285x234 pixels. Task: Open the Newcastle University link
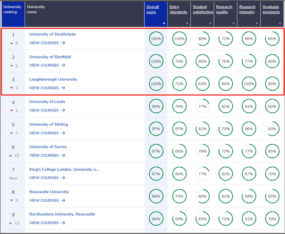tap(49, 192)
